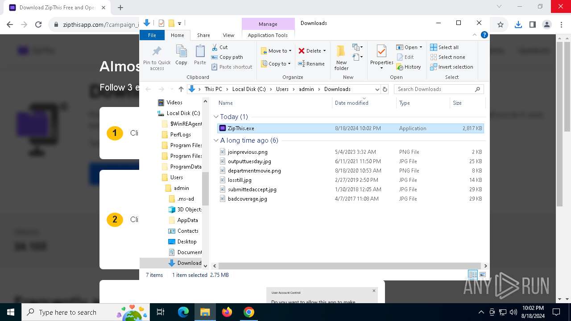Select the ZipThis.exe file

(350, 128)
